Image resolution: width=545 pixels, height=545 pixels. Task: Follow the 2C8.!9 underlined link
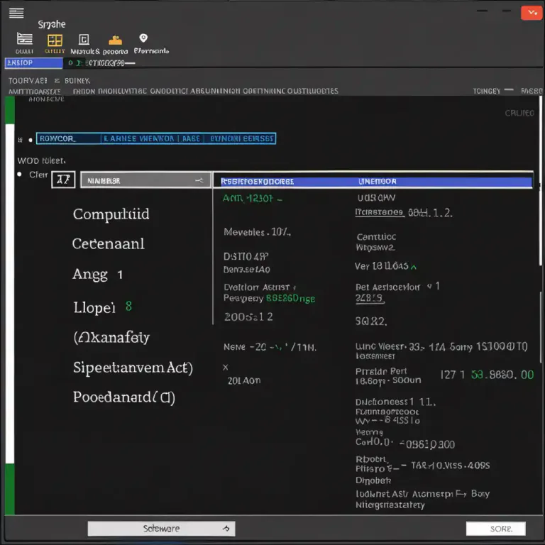[370, 299]
